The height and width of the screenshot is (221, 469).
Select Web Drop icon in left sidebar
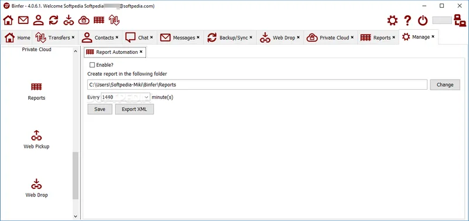coord(36,184)
